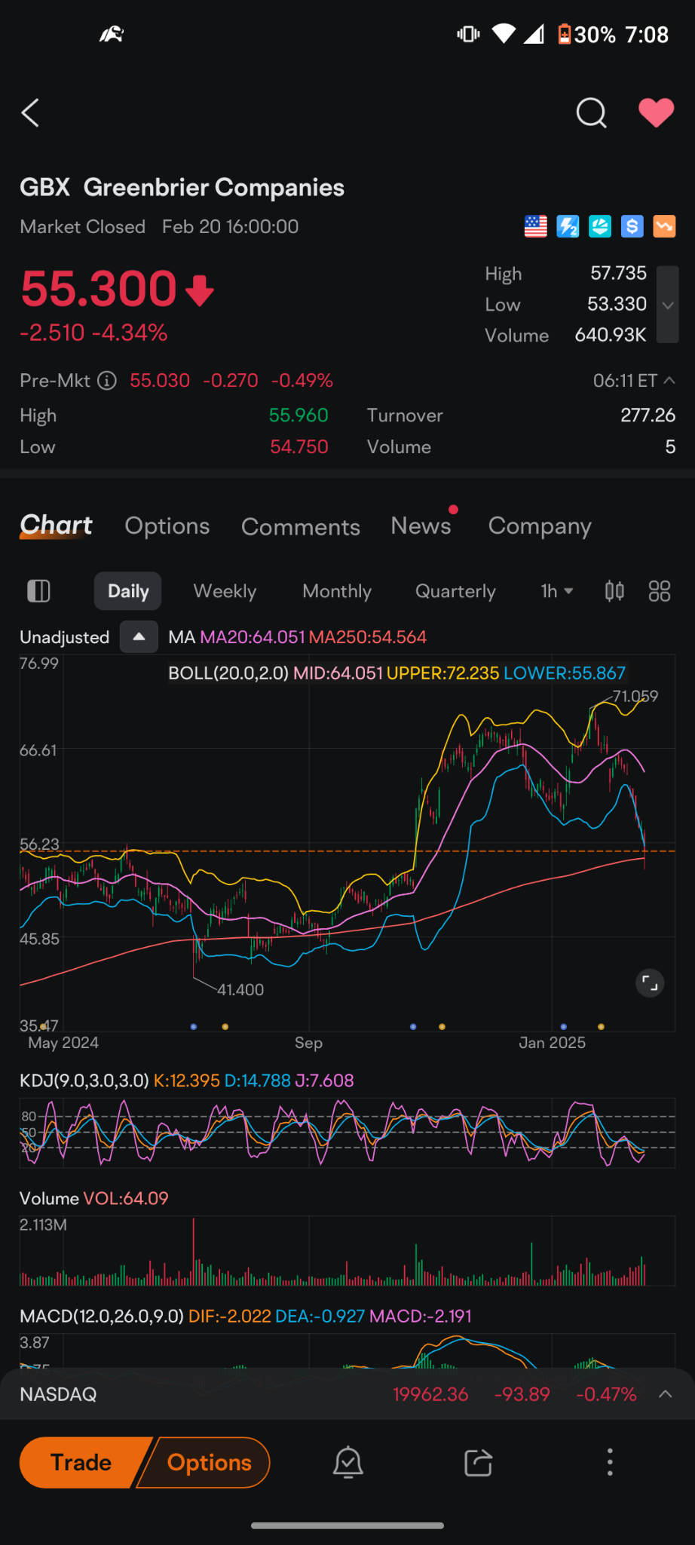The width and height of the screenshot is (695, 1545).
Task: Tap the blue event dot near Jan 2025
Action: pos(564,1026)
